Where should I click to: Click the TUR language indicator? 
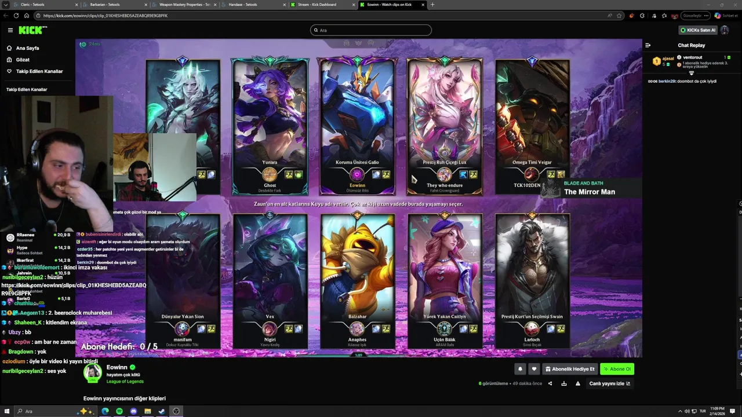click(x=703, y=411)
